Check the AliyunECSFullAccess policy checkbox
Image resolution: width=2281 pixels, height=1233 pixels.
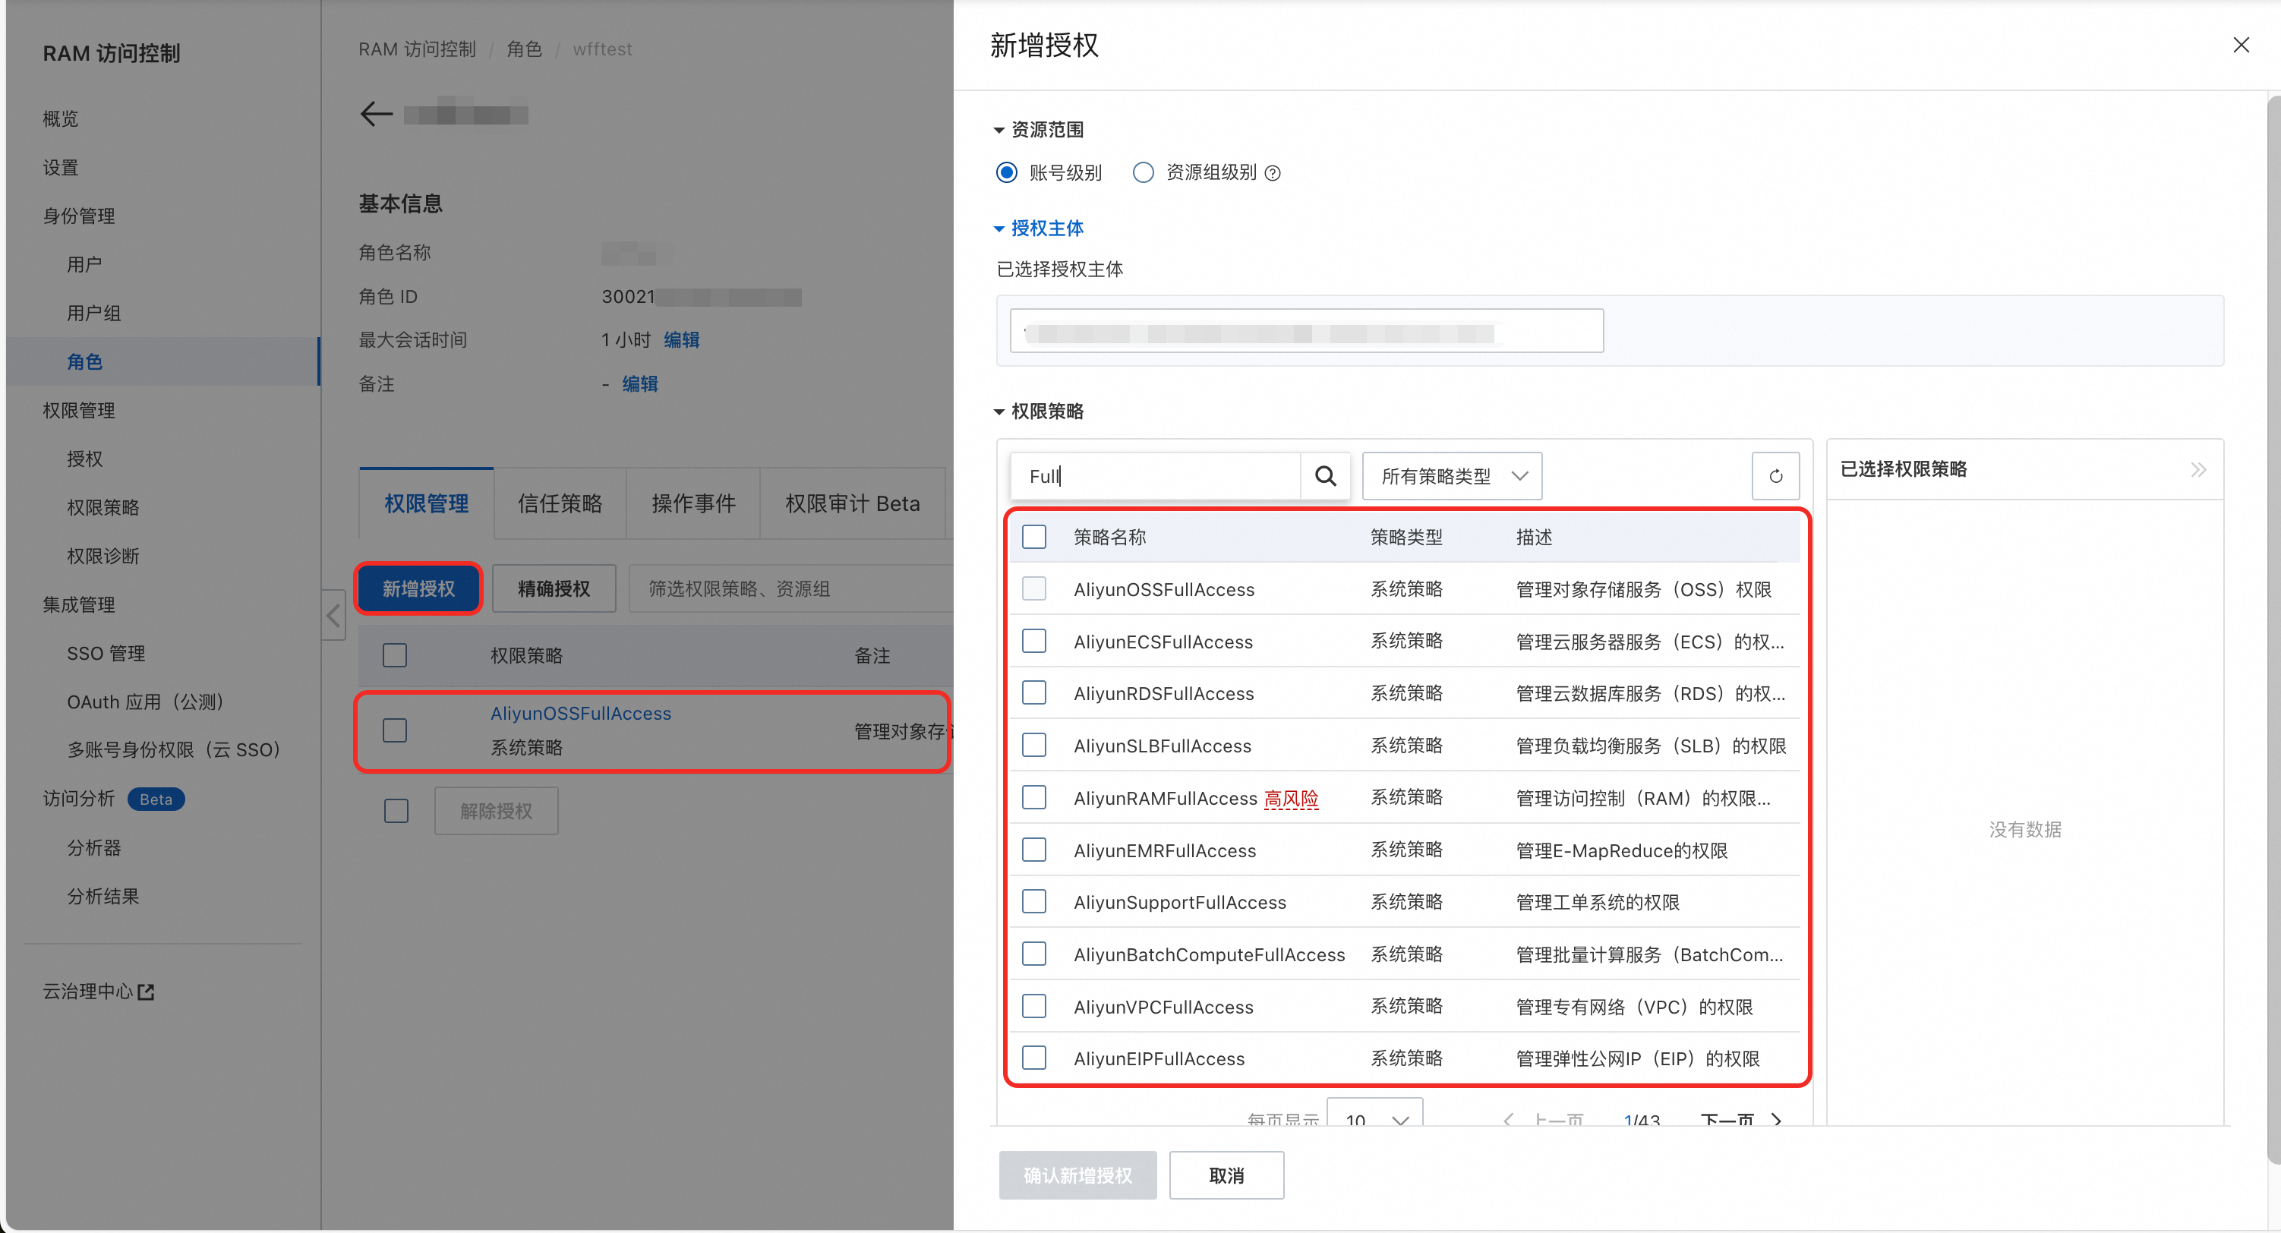click(1033, 641)
